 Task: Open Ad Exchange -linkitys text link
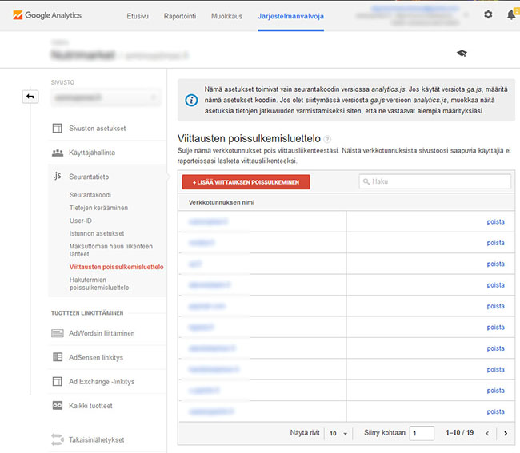[x=102, y=382]
